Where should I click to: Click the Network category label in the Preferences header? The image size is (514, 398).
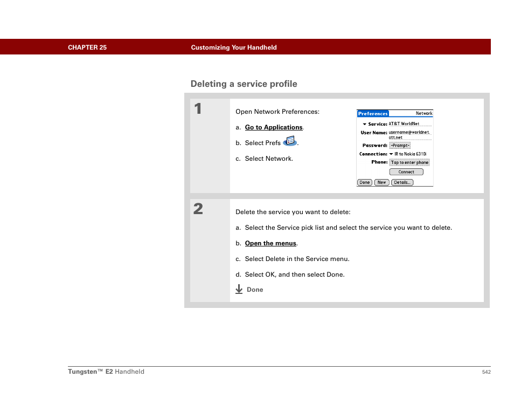click(424, 113)
